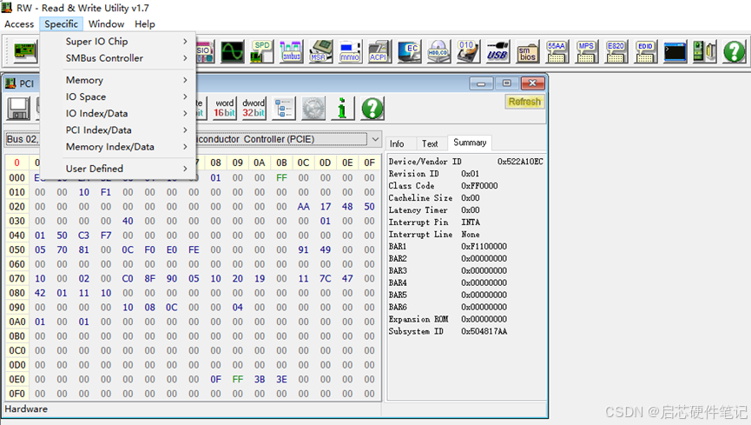
Task: Open the ACPI tables tool
Action: [379, 52]
